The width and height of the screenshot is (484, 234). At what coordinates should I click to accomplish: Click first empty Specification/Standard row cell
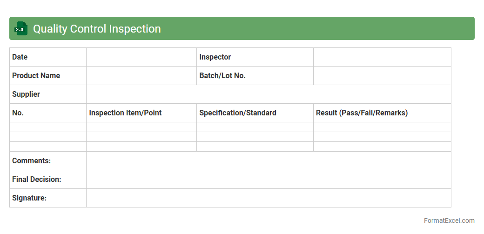click(255, 127)
